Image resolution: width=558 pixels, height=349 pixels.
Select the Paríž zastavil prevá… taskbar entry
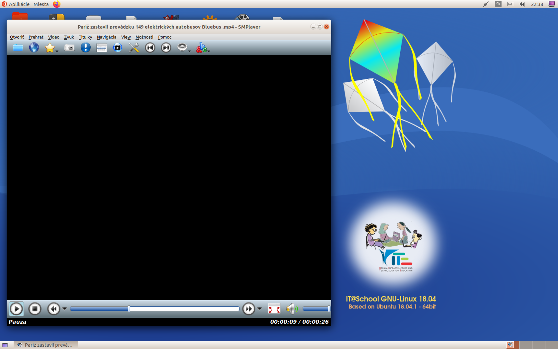(45, 345)
